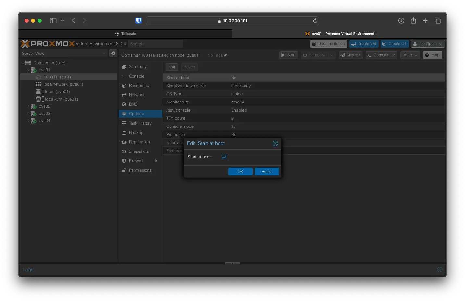Viewport: 465px width, 301px height.
Task: Open the Backup section
Action: pos(140,132)
